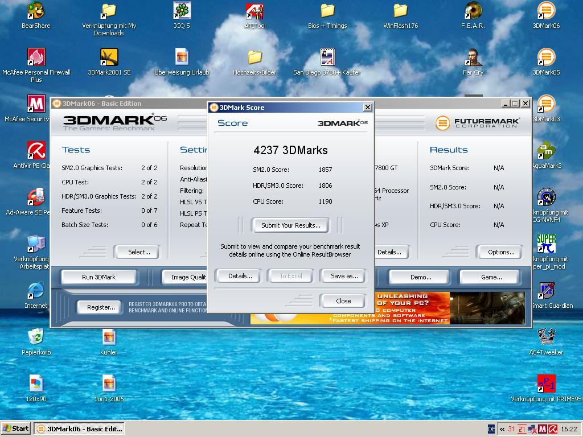Open the McAfee Security icon
583x437 pixels.
coord(36,104)
